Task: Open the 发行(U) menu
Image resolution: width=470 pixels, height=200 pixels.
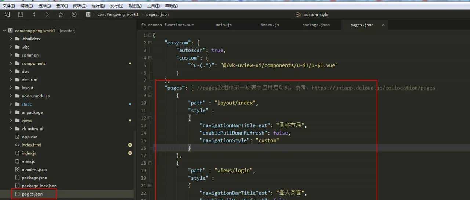Action: [x=117, y=6]
